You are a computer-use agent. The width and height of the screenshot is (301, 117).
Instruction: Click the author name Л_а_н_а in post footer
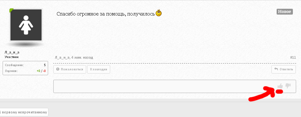coord(62,57)
